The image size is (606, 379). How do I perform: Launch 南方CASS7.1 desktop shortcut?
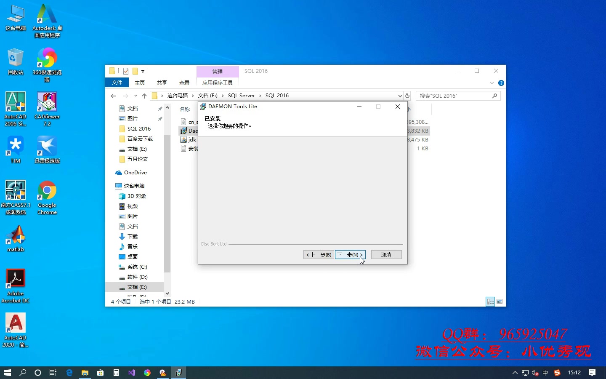16,198
